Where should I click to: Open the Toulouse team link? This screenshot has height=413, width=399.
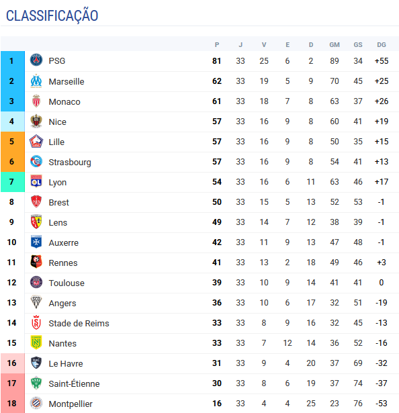(66, 283)
